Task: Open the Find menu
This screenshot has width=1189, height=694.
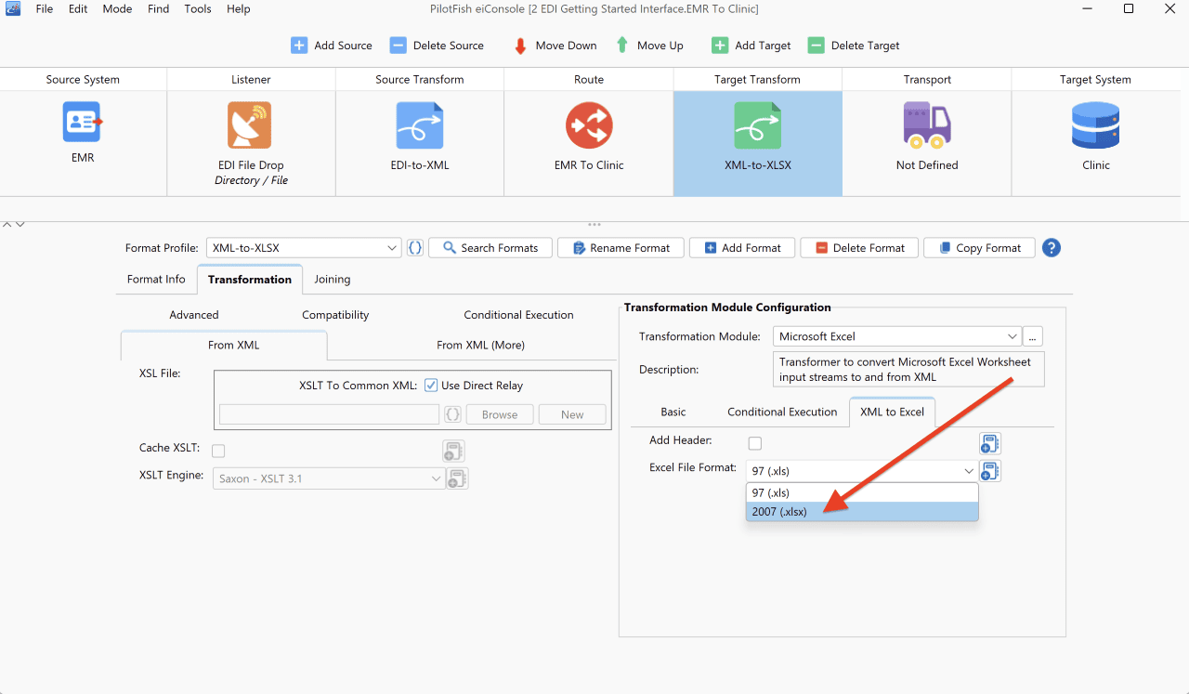Action: (159, 8)
